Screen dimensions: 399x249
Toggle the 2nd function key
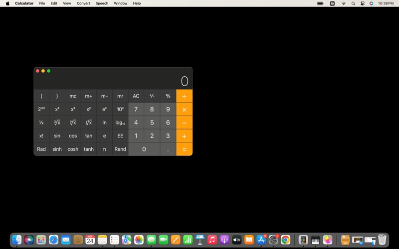pyautogui.click(x=41, y=109)
